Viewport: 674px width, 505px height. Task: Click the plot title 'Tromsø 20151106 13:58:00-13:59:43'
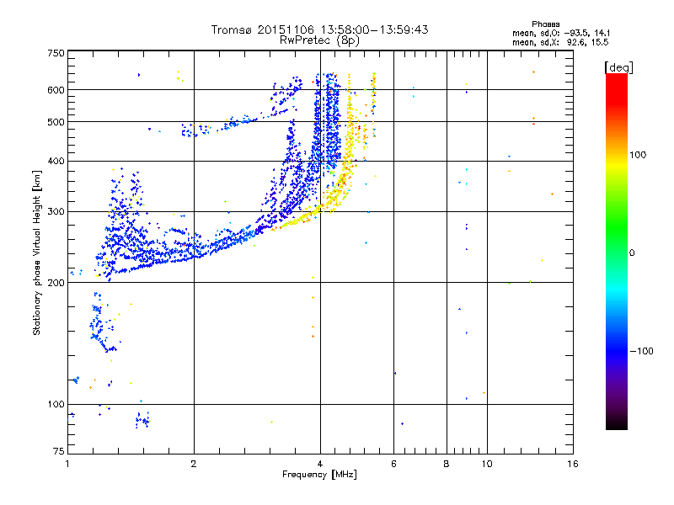[x=319, y=29]
